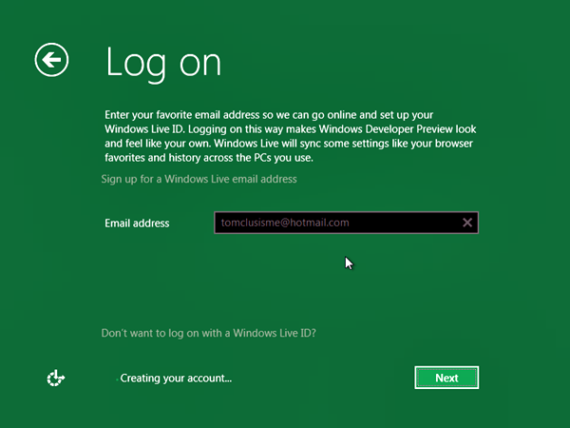Clear the email address with the X icon
570x428 pixels.
point(467,223)
